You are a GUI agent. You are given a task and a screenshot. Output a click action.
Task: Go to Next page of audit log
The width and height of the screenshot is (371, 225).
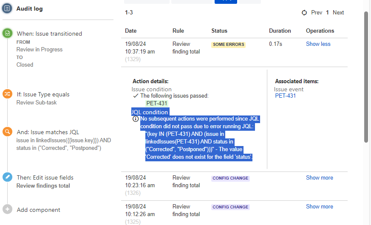click(338, 13)
